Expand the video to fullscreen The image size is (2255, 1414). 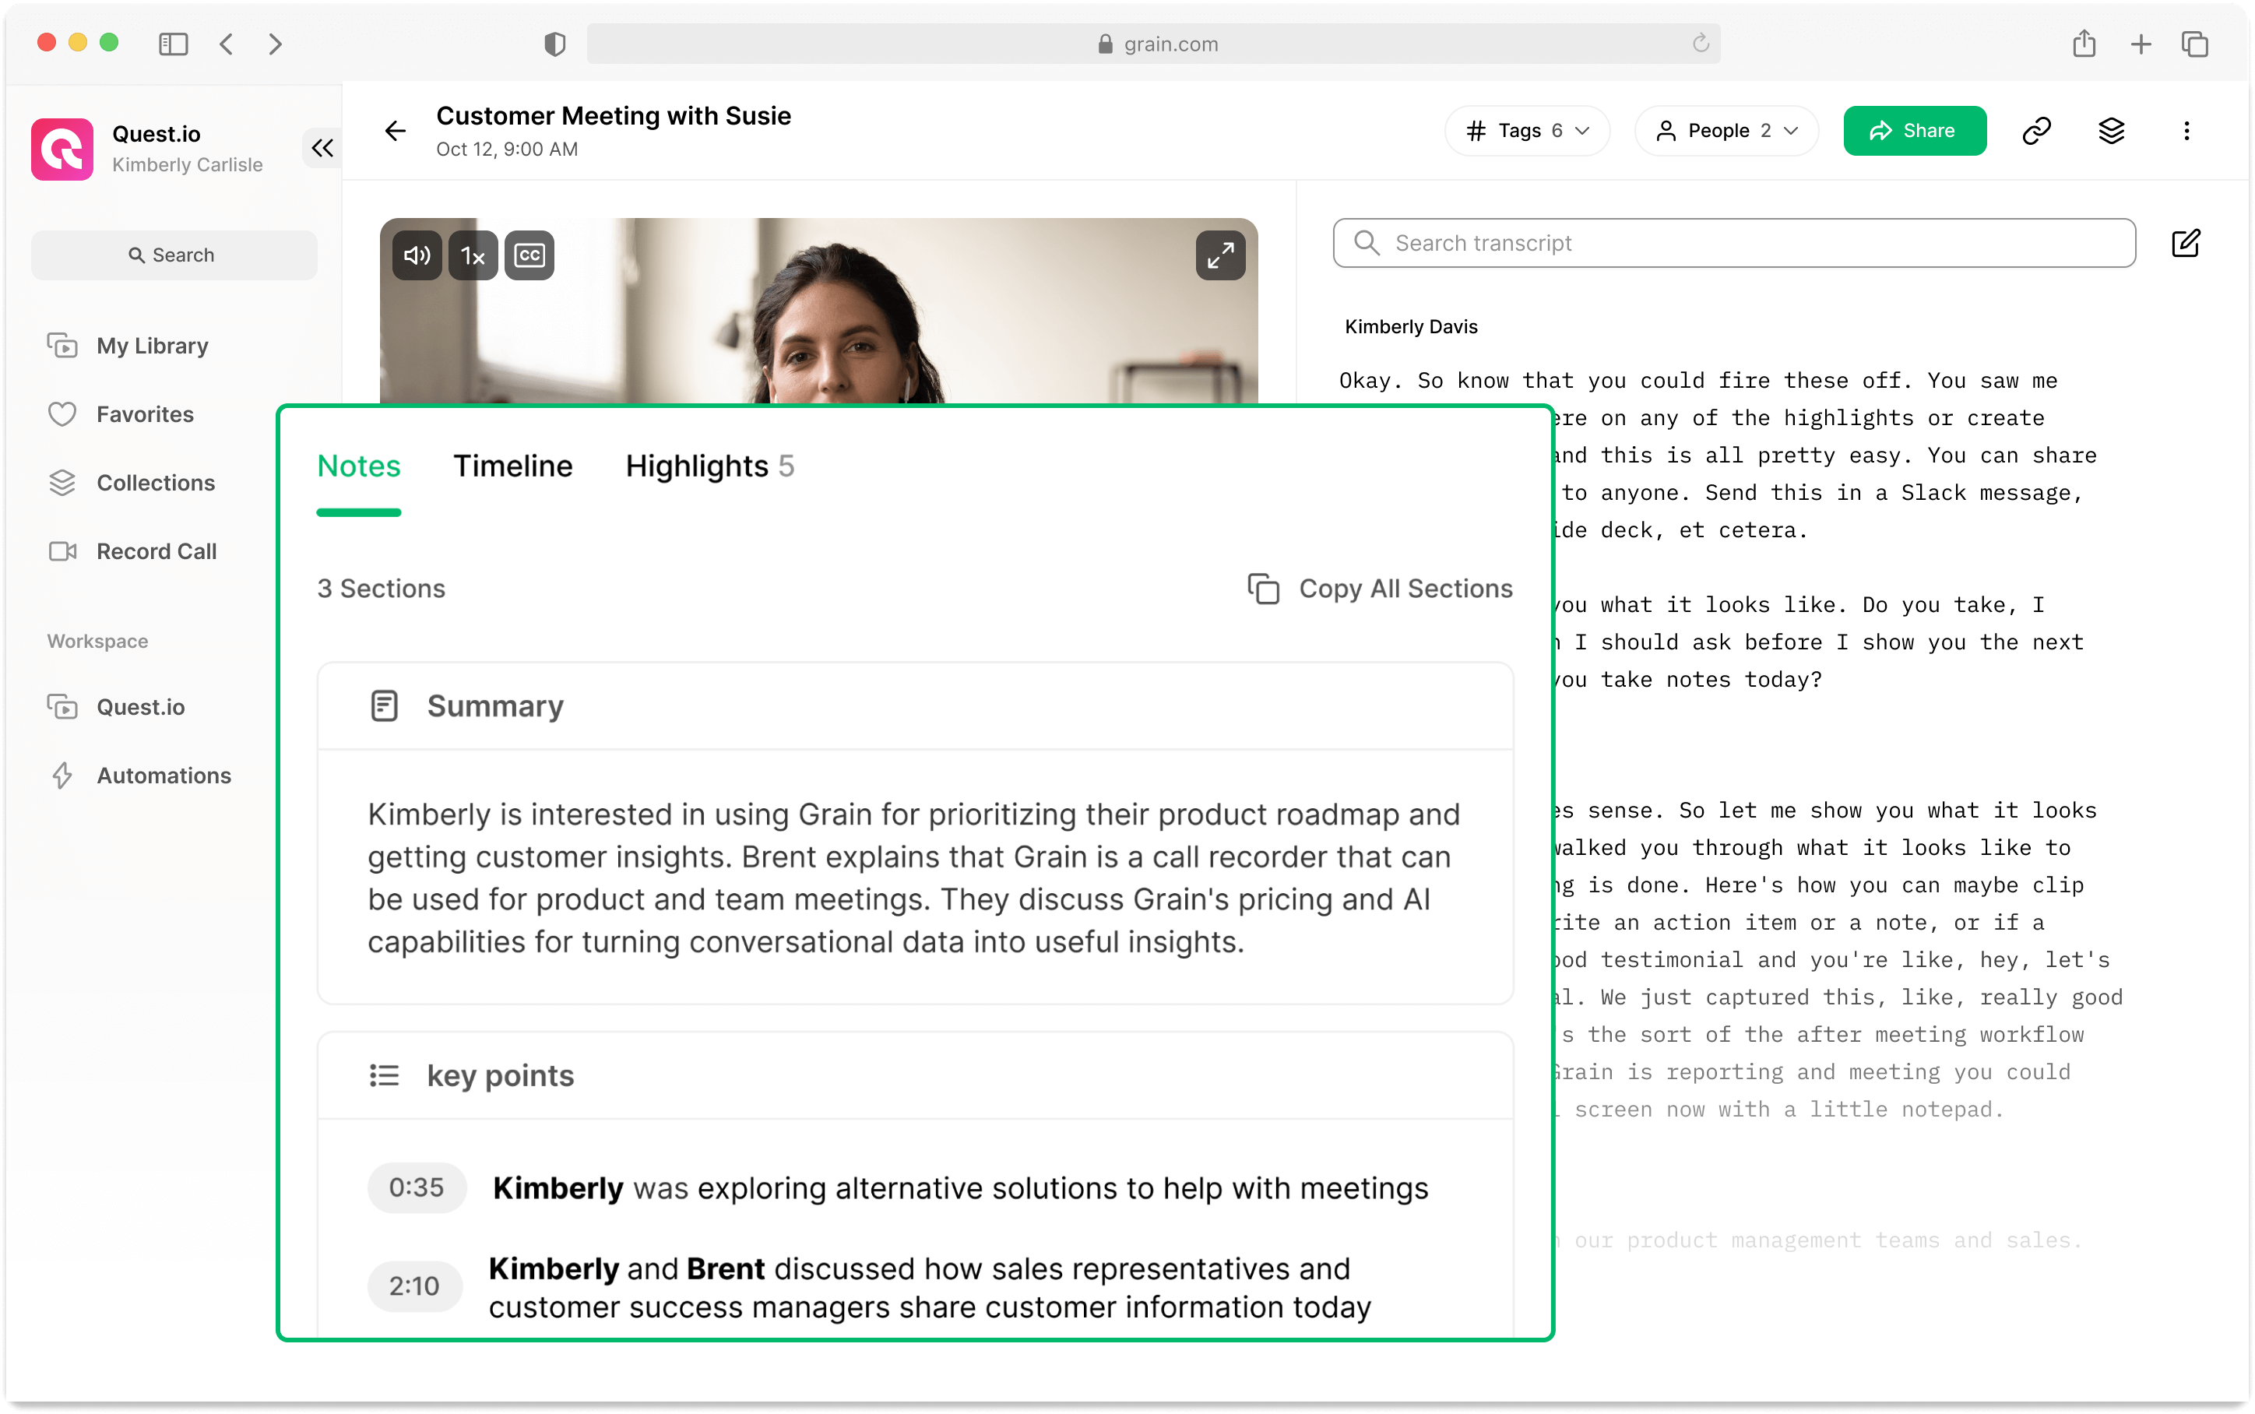[x=1220, y=255]
